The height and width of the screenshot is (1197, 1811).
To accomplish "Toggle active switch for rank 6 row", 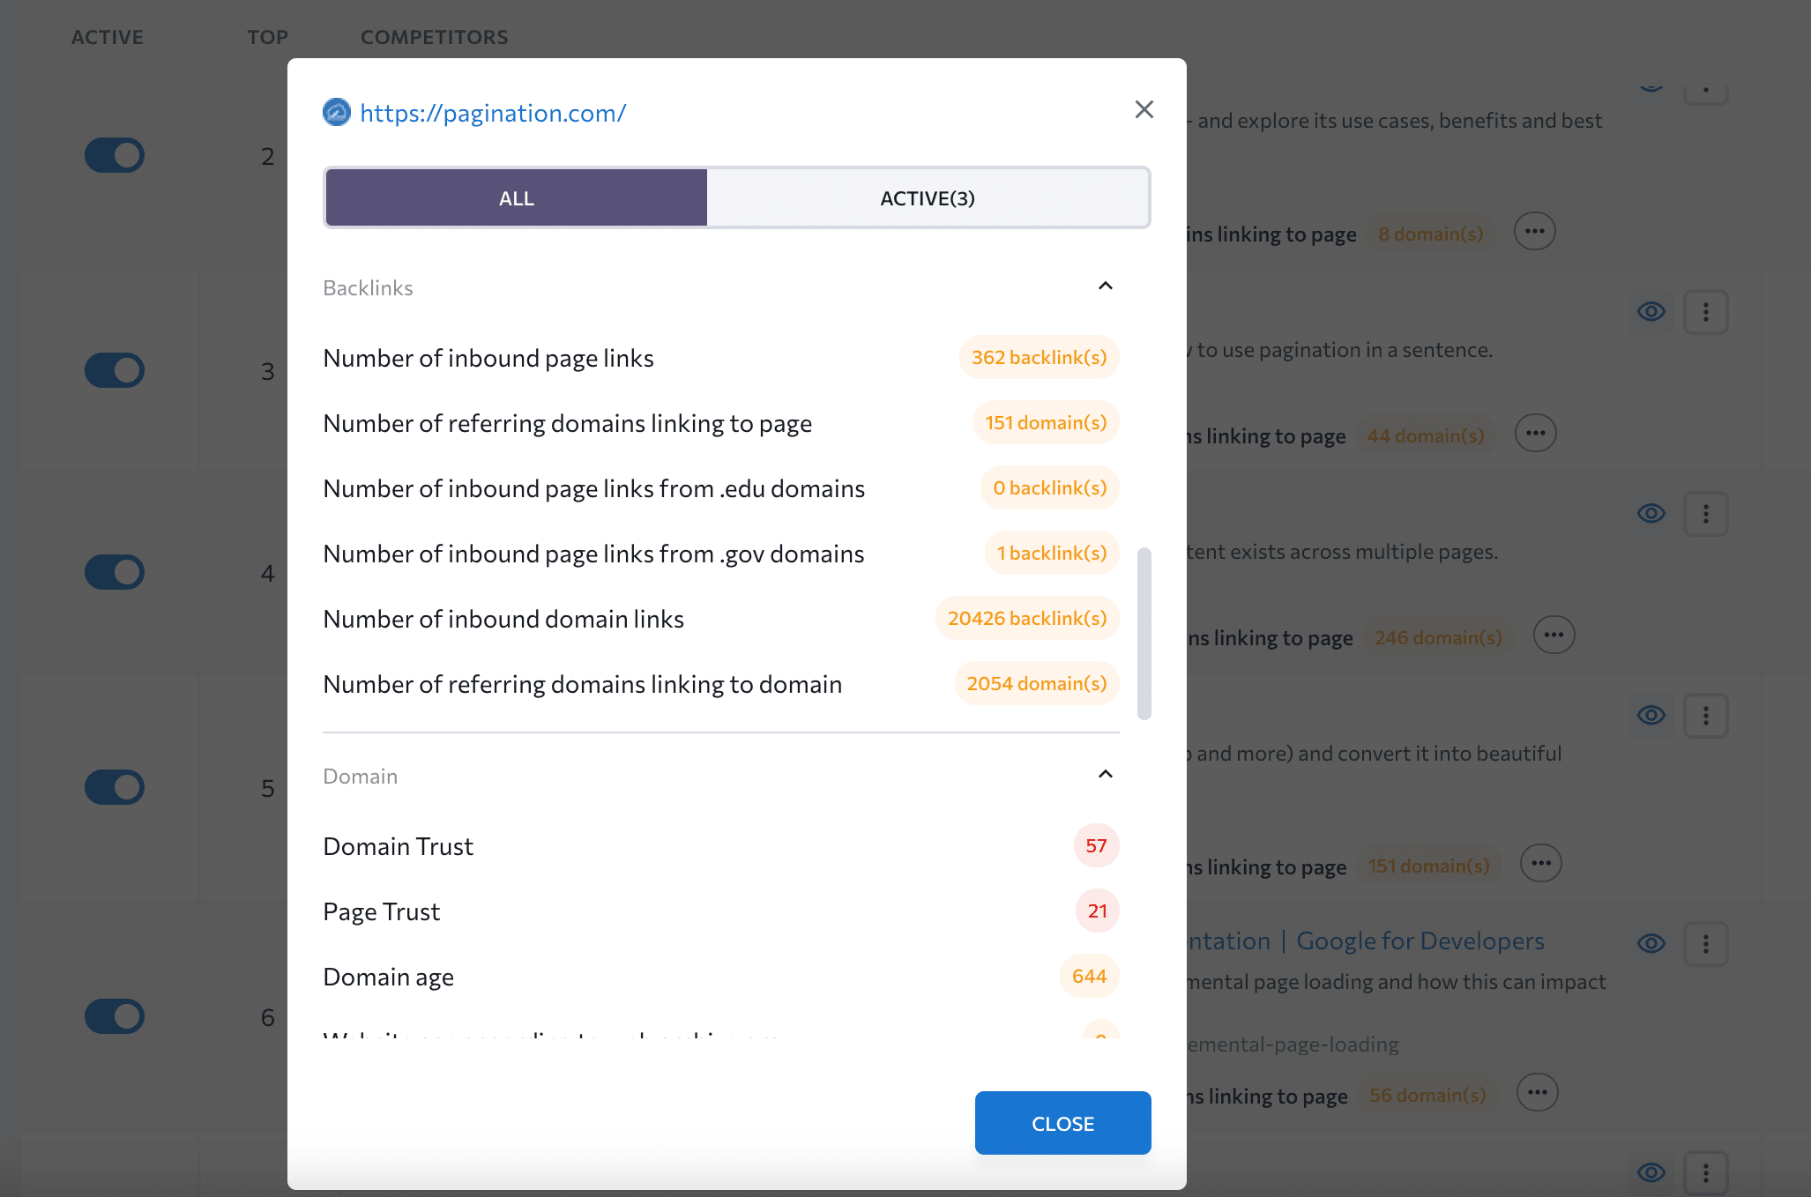I will tap(115, 1016).
